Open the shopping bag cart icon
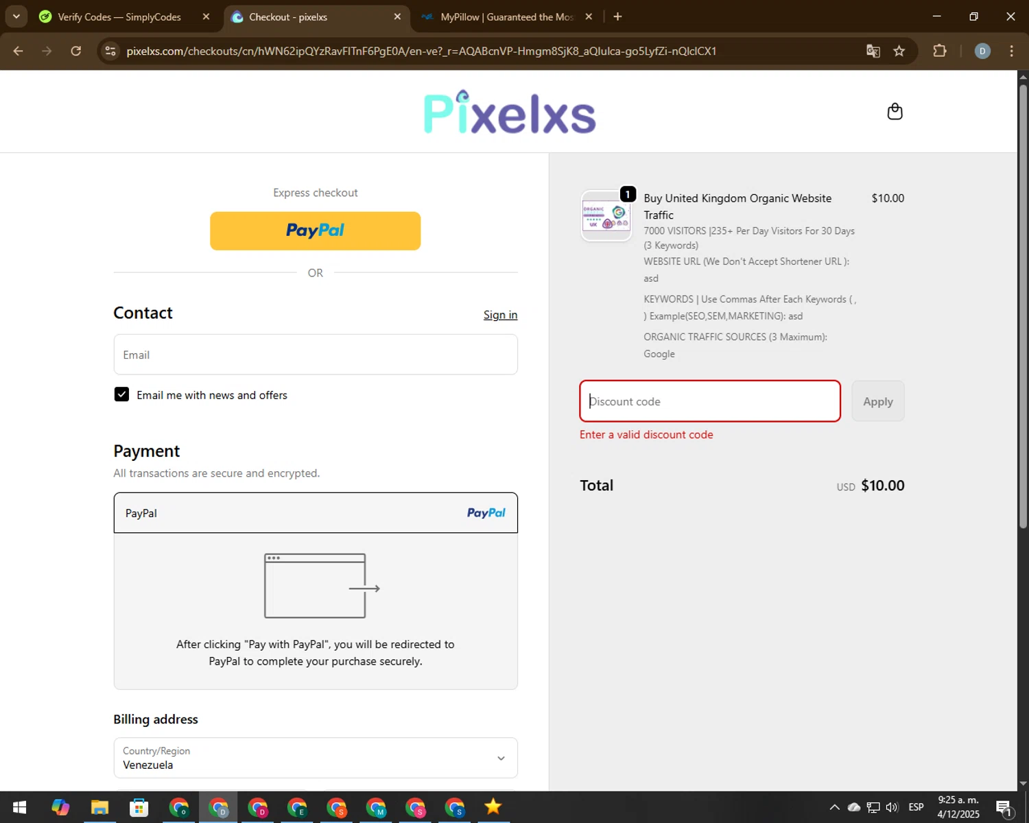The image size is (1029, 823). 895,111
